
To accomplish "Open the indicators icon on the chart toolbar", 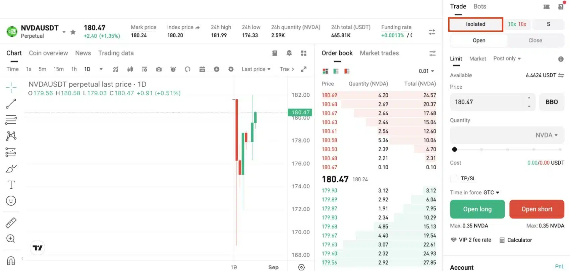I will click(115, 69).
